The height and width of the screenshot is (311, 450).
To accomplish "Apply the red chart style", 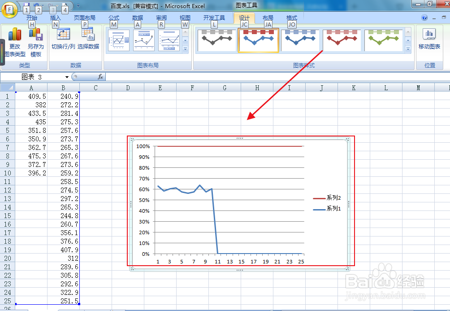I will click(342, 40).
